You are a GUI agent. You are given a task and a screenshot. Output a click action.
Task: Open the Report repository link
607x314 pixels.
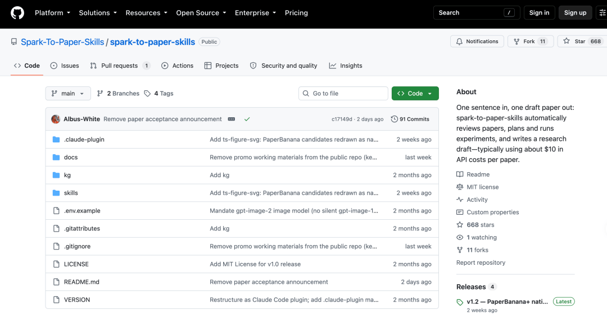(481, 262)
